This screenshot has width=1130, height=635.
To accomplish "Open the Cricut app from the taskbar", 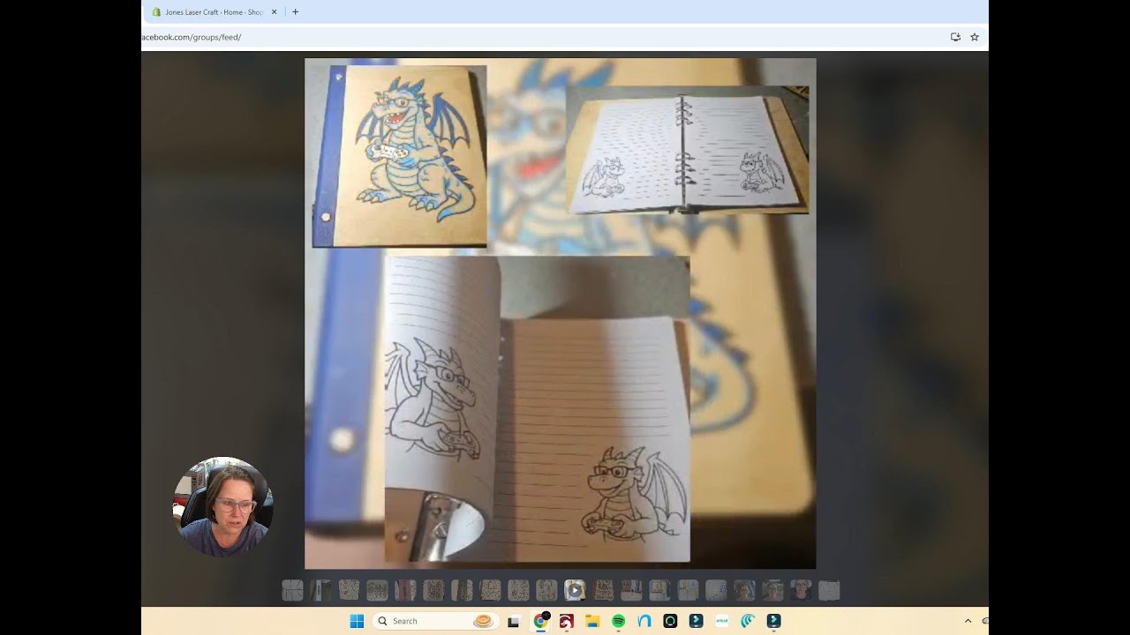I will (722, 621).
